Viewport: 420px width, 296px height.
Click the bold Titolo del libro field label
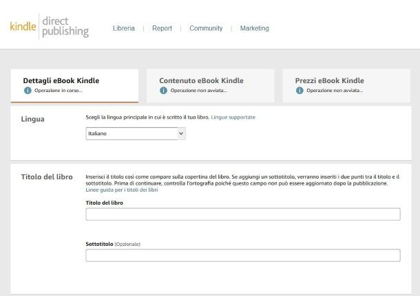pyautogui.click(x=104, y=203)
